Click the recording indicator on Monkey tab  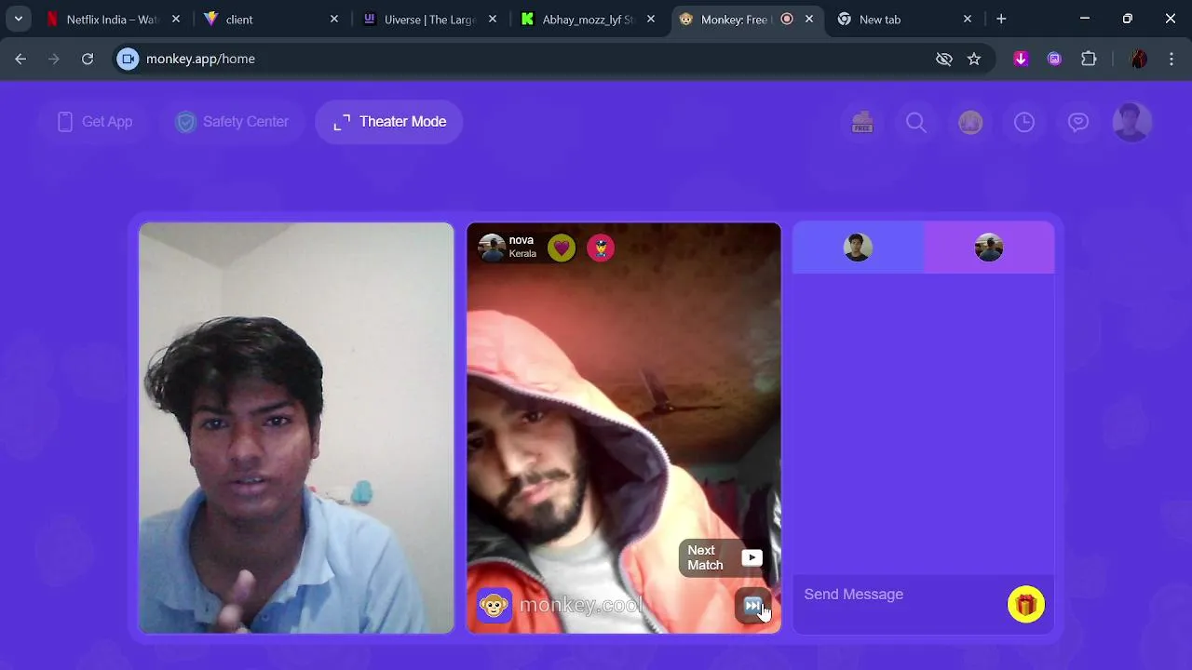pos(787,19)
